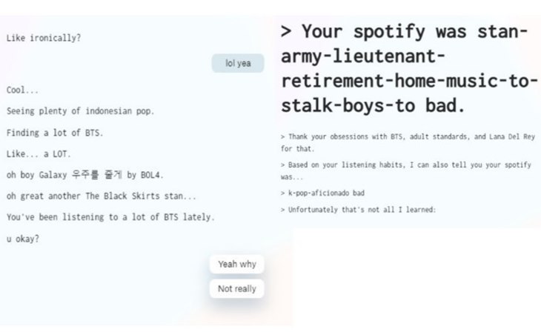Select the "Like... a LOT." message
This screenshot has height=332, width=541.
tap(39, 154)
